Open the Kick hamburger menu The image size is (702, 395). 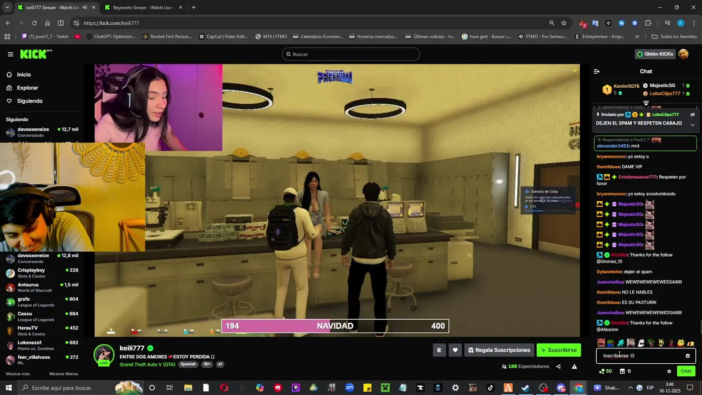coord(10,54)
